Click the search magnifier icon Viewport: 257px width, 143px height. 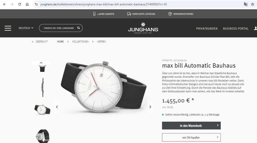[78, 28]
